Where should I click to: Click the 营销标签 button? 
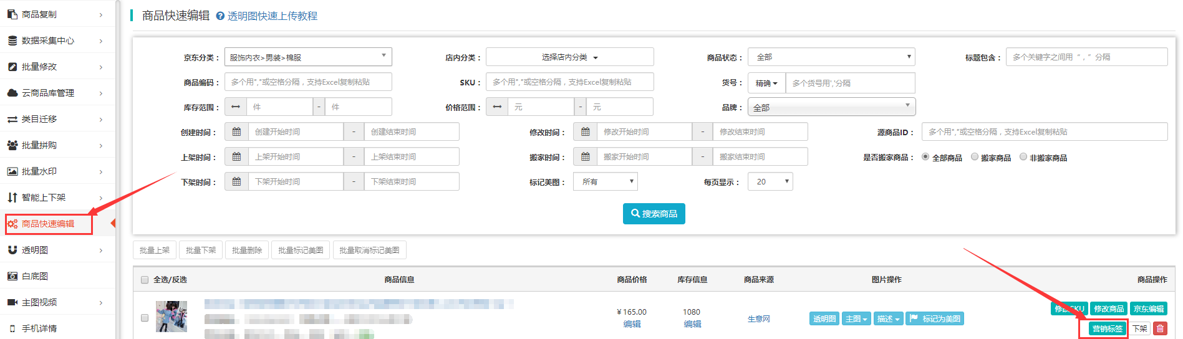coord(1108,328)
